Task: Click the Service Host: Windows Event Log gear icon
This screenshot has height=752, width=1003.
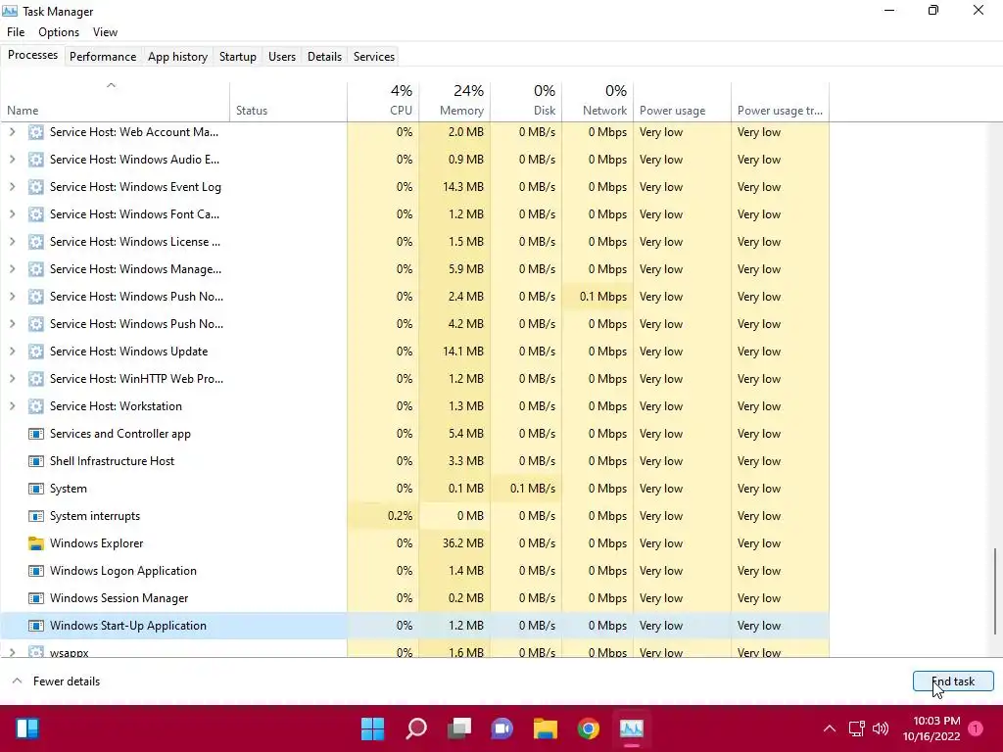Action: click(x=36, y=187)
